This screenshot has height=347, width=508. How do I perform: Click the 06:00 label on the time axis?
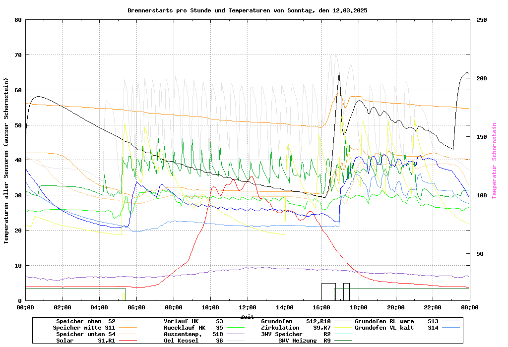(x=136, y=307)
